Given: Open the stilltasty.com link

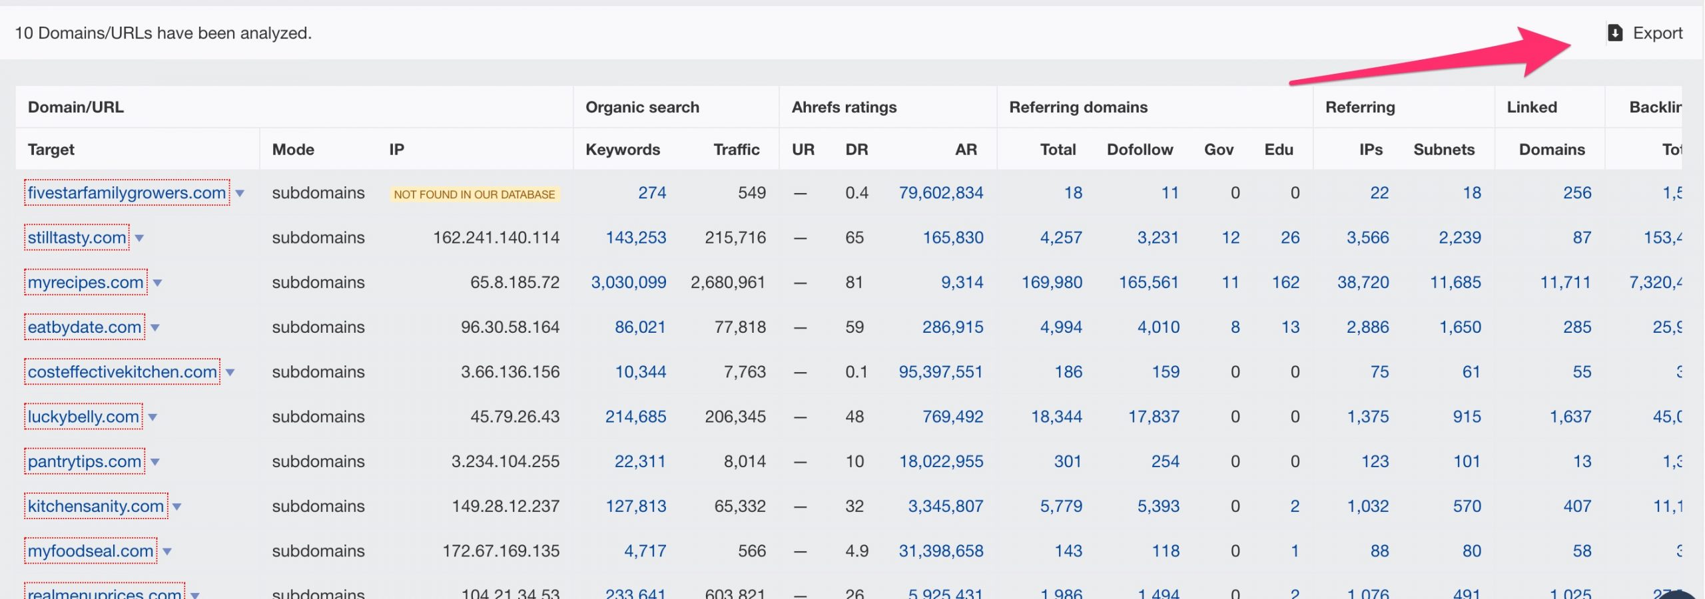Looking at the screenshot, I should (77, 237).
